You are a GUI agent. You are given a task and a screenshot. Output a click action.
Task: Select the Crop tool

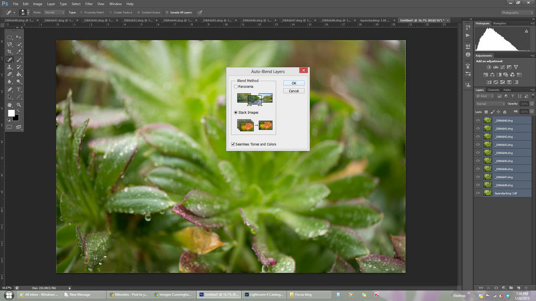click(10, 52)
